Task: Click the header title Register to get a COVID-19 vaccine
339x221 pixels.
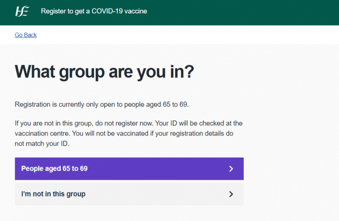Action: coord(94,11)
